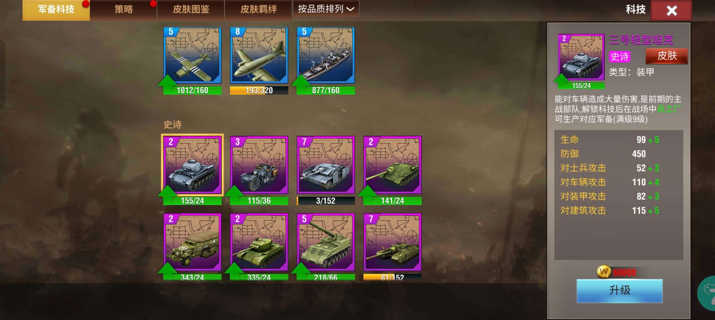Open the 按品质排列 sort dropdown
Image resolution: width=715 pixels, height=320 pixels.
[x=326, y=9]
